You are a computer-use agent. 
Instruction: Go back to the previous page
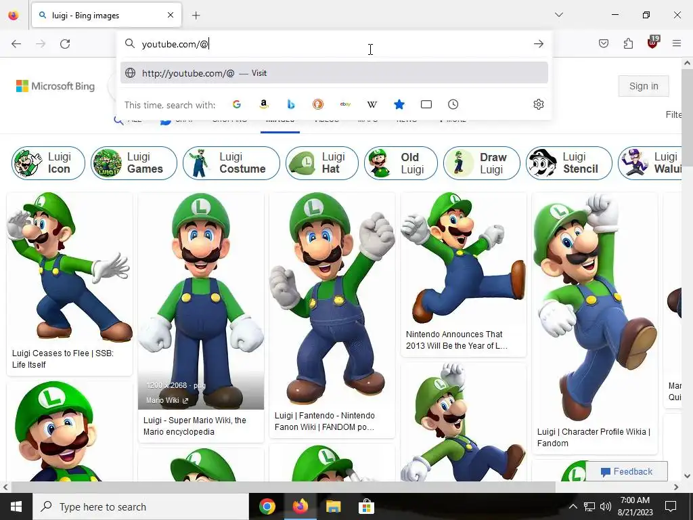(x=16, y=44)
